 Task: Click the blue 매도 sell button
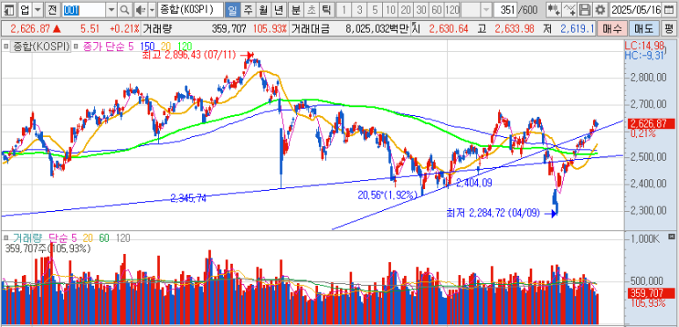point(644,29)
